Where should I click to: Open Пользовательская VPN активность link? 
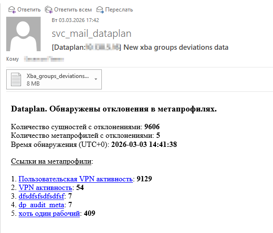[x=76, y=179]
